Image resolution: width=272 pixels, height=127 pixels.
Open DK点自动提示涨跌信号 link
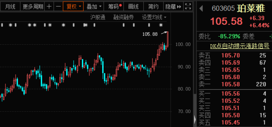(x=240, y=46)
